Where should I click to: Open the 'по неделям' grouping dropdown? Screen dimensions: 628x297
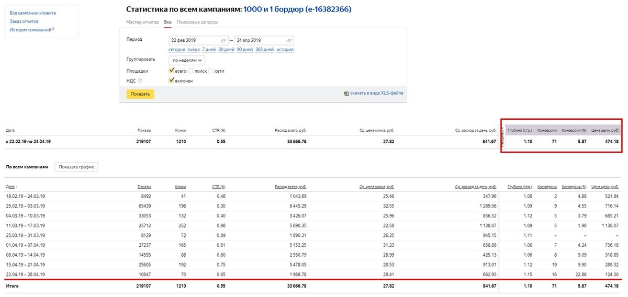pyautogui.click(x=186, y=60)
